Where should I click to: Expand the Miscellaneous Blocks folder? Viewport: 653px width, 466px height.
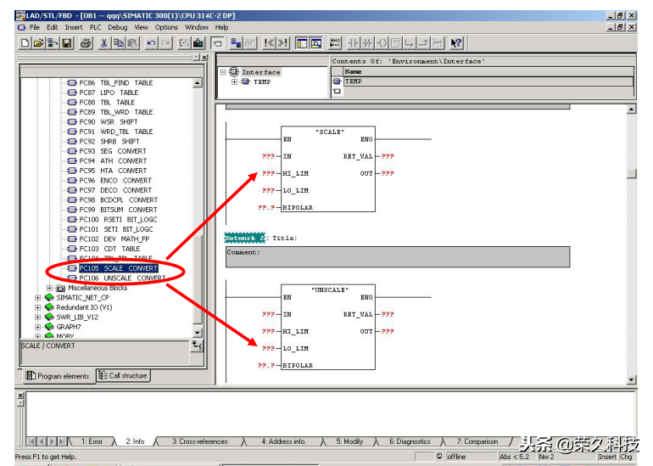(49, 288)
